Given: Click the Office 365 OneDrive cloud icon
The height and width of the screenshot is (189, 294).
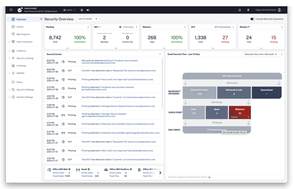Looking at the screenshot, I should pos(106,169).
